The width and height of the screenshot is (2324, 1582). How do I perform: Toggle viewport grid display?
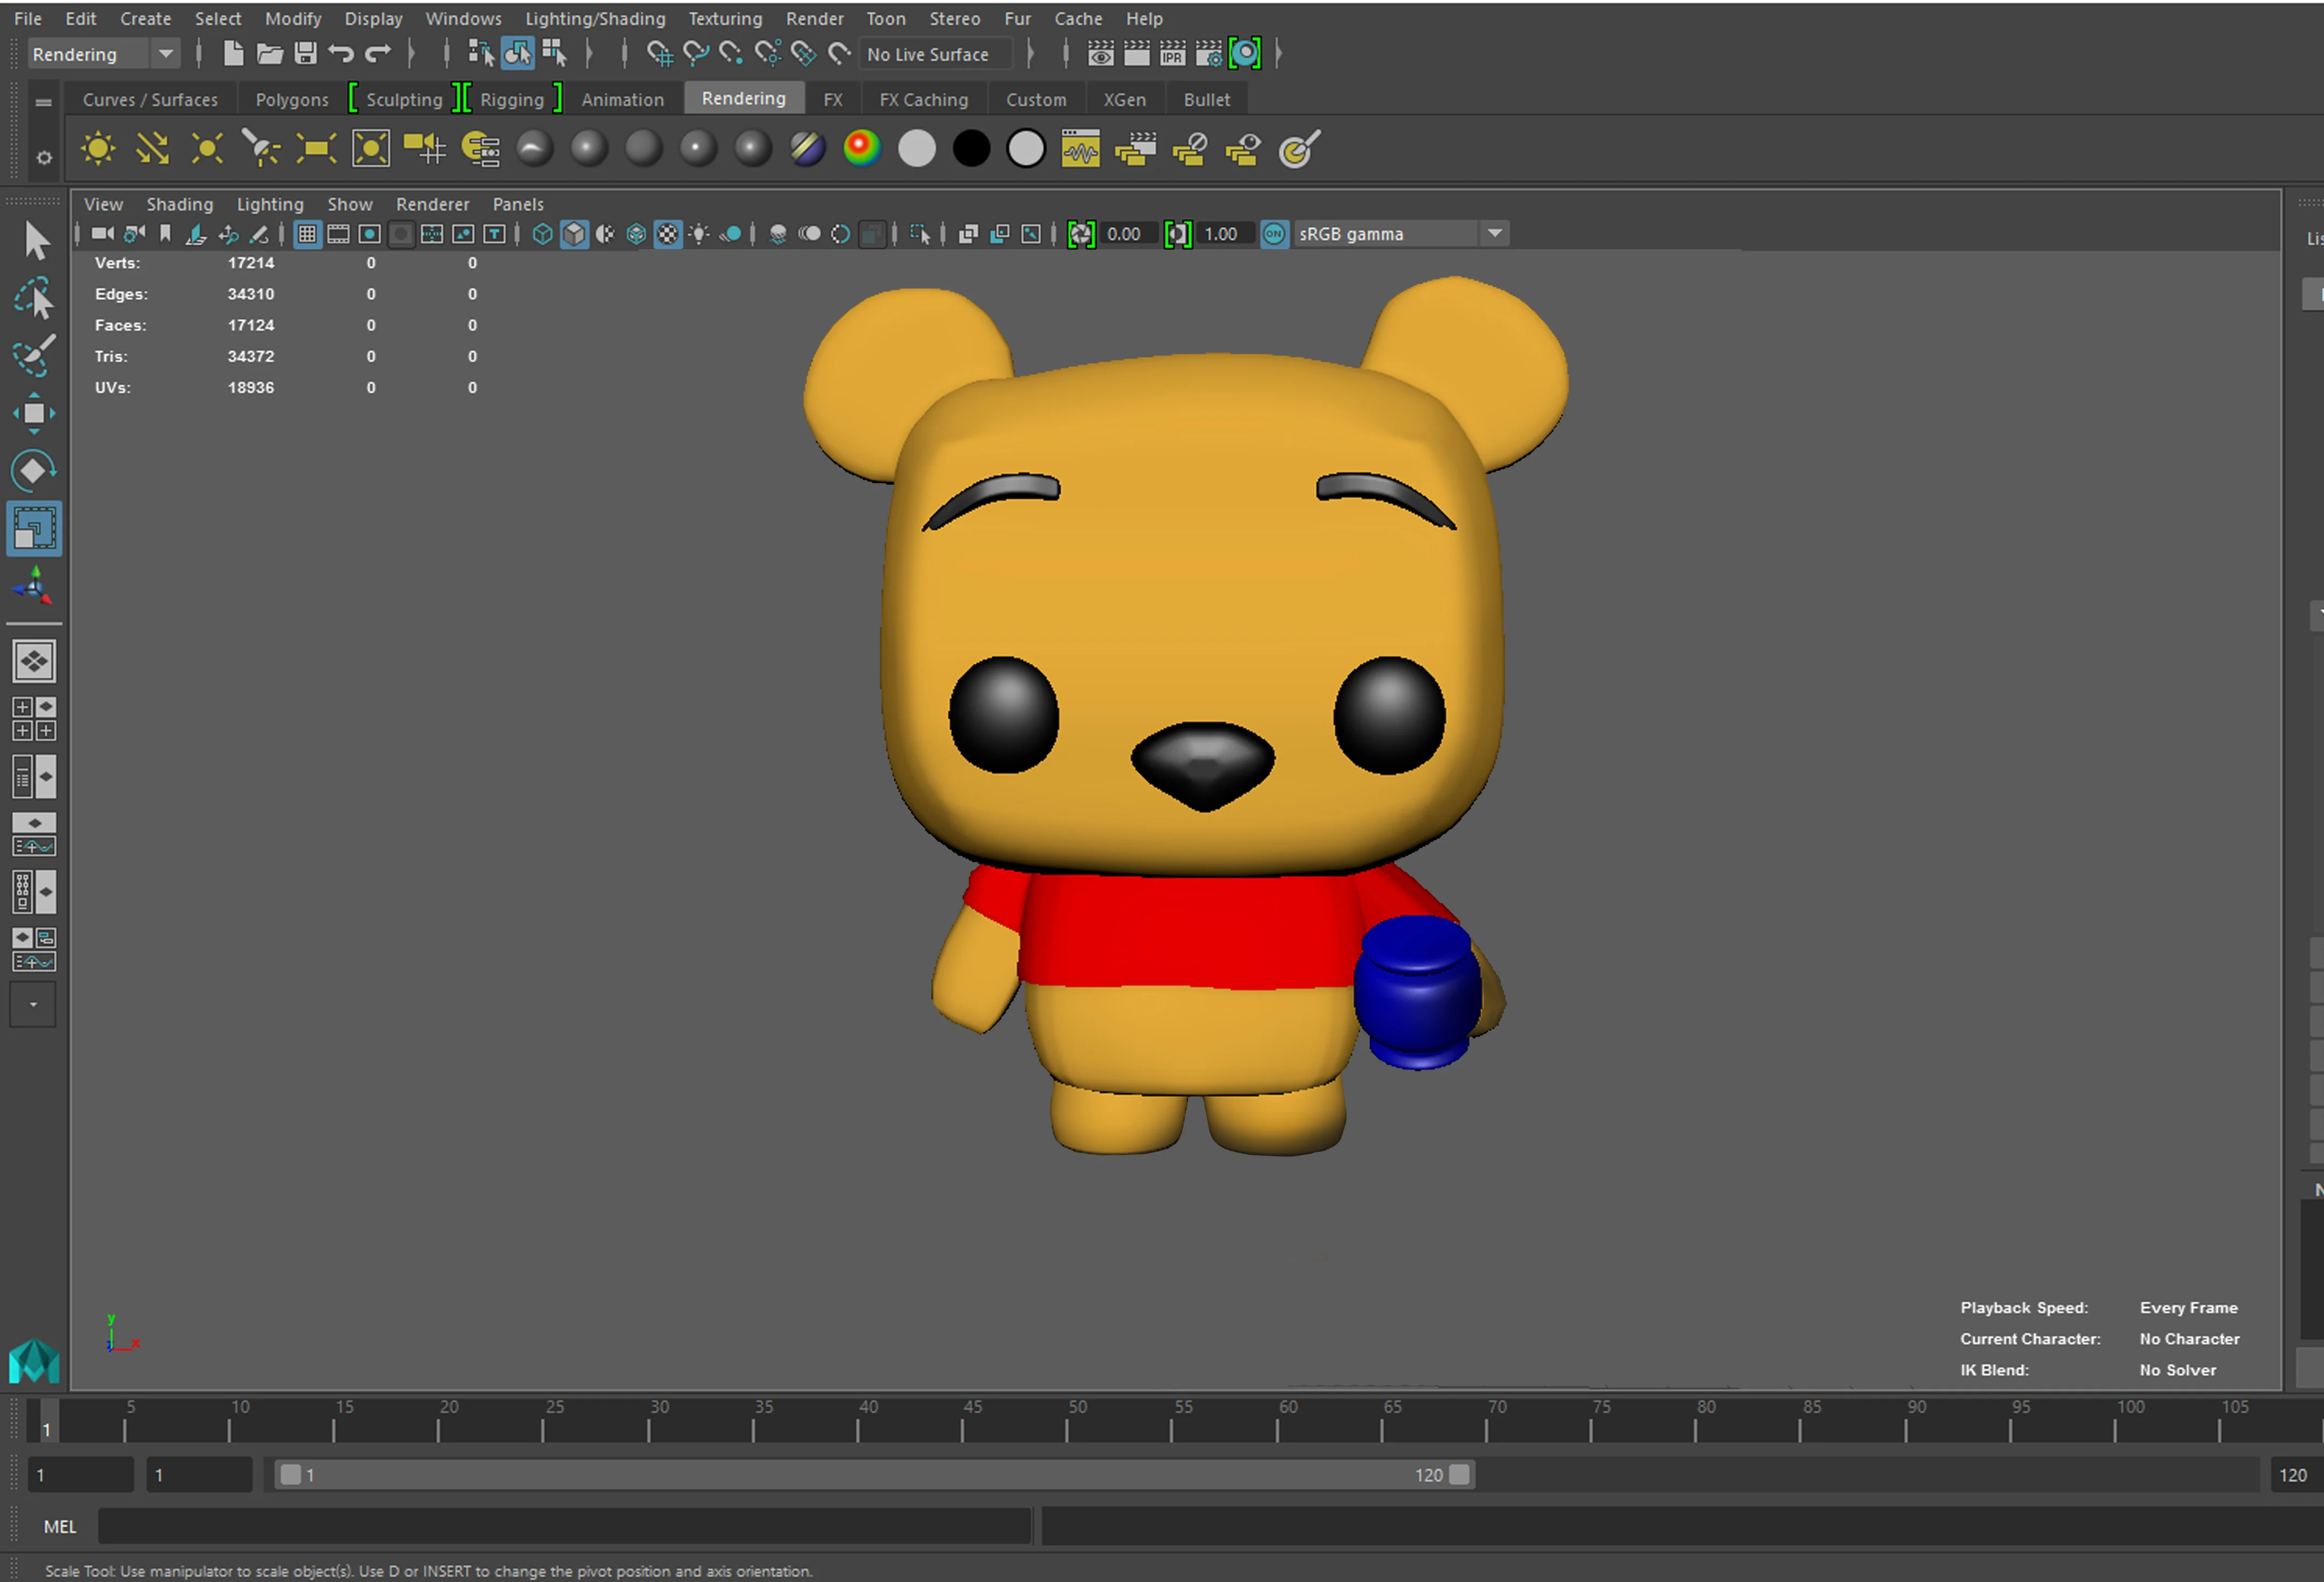(x=307, y=234)
